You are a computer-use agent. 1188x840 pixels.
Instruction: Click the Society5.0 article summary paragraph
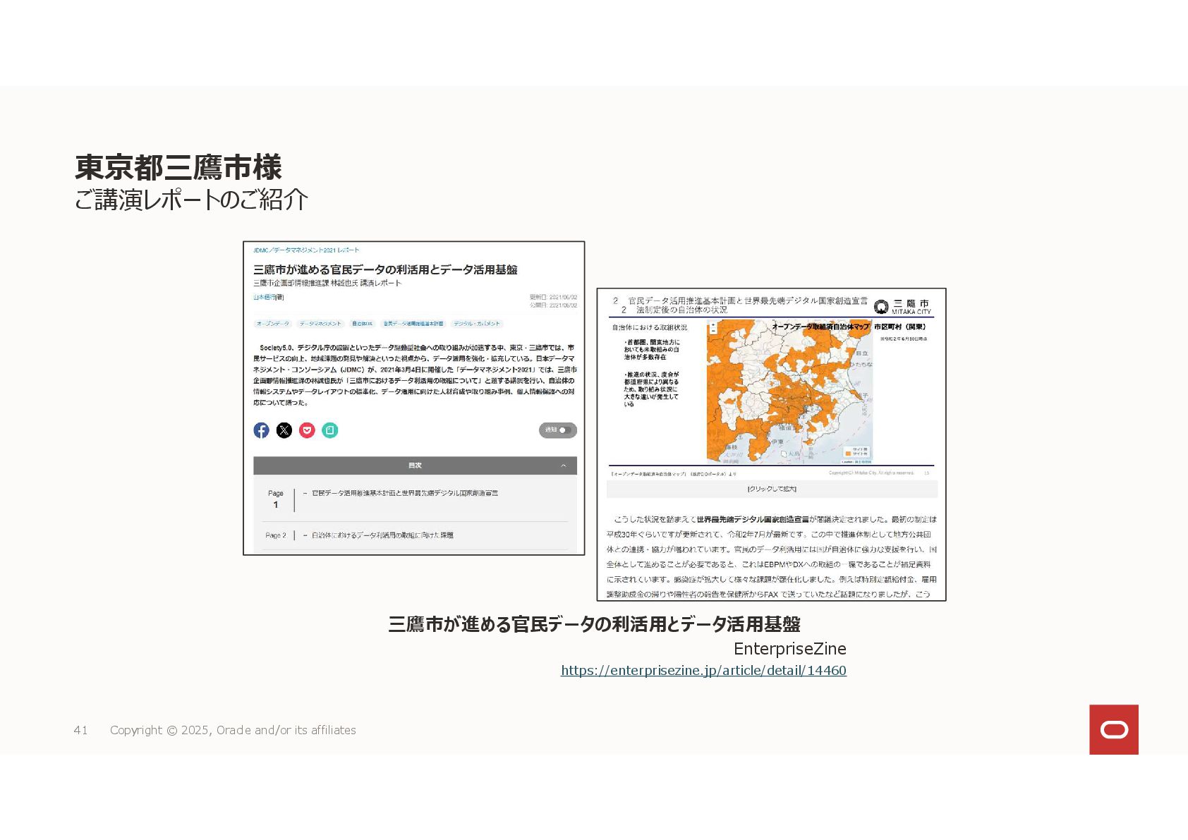415,375
